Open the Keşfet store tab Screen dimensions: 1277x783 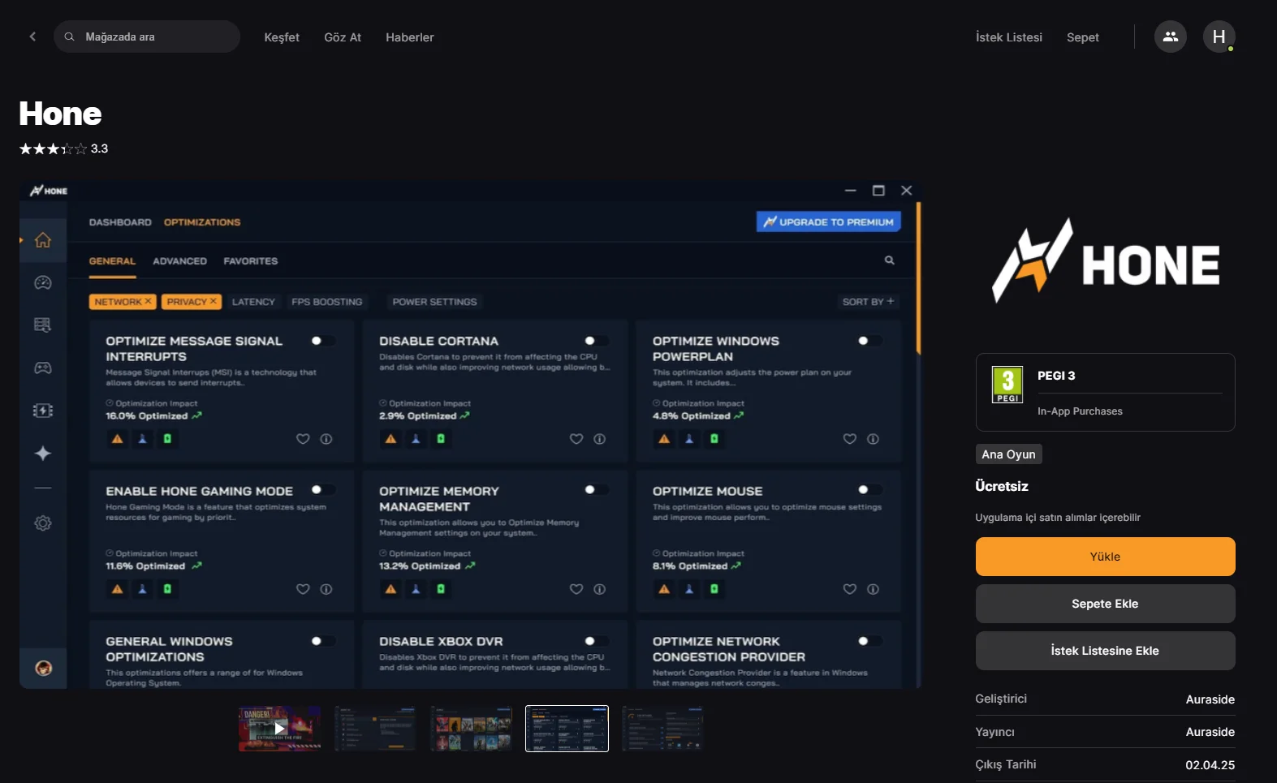click(x=282, y=37)
